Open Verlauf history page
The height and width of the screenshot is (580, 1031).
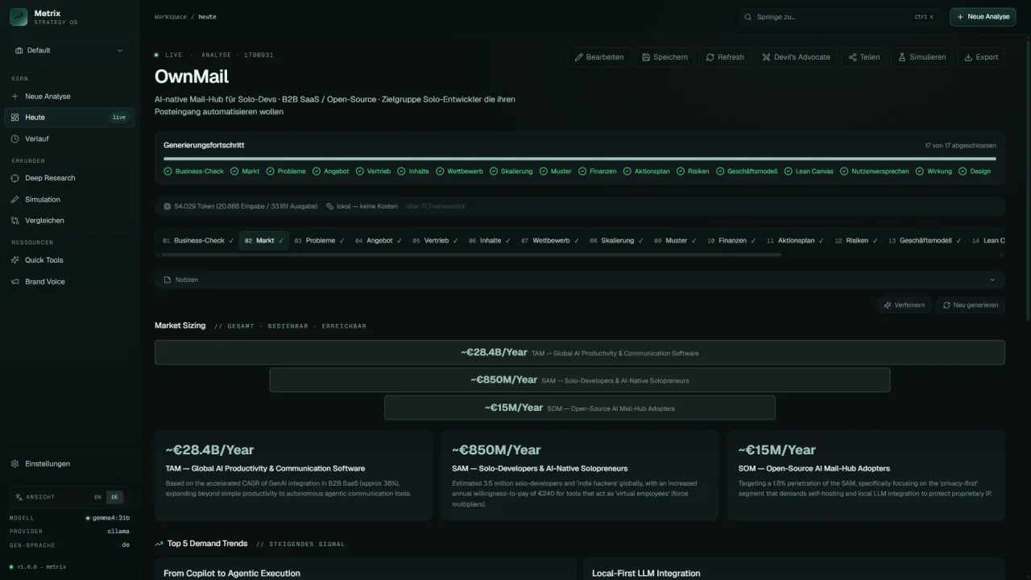[x=69, y=139]
